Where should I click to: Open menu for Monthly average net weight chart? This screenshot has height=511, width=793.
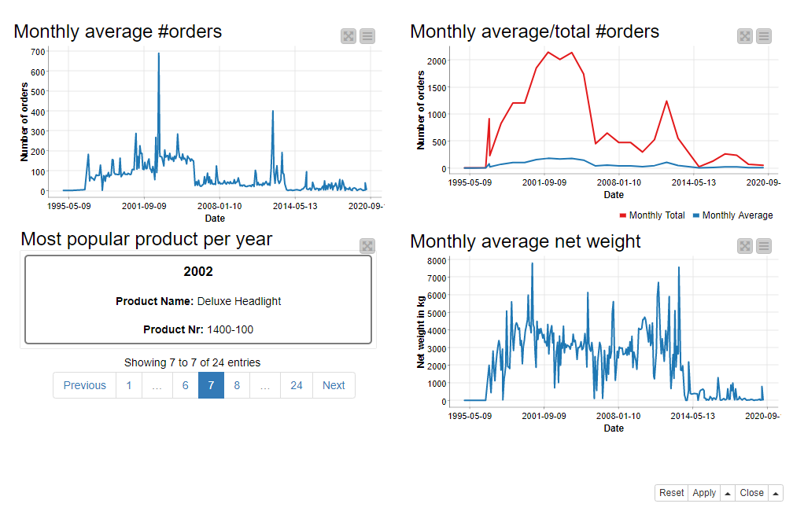(x=764, y=246)
